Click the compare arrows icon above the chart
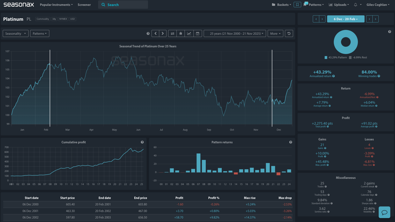 tap(173, 33)
